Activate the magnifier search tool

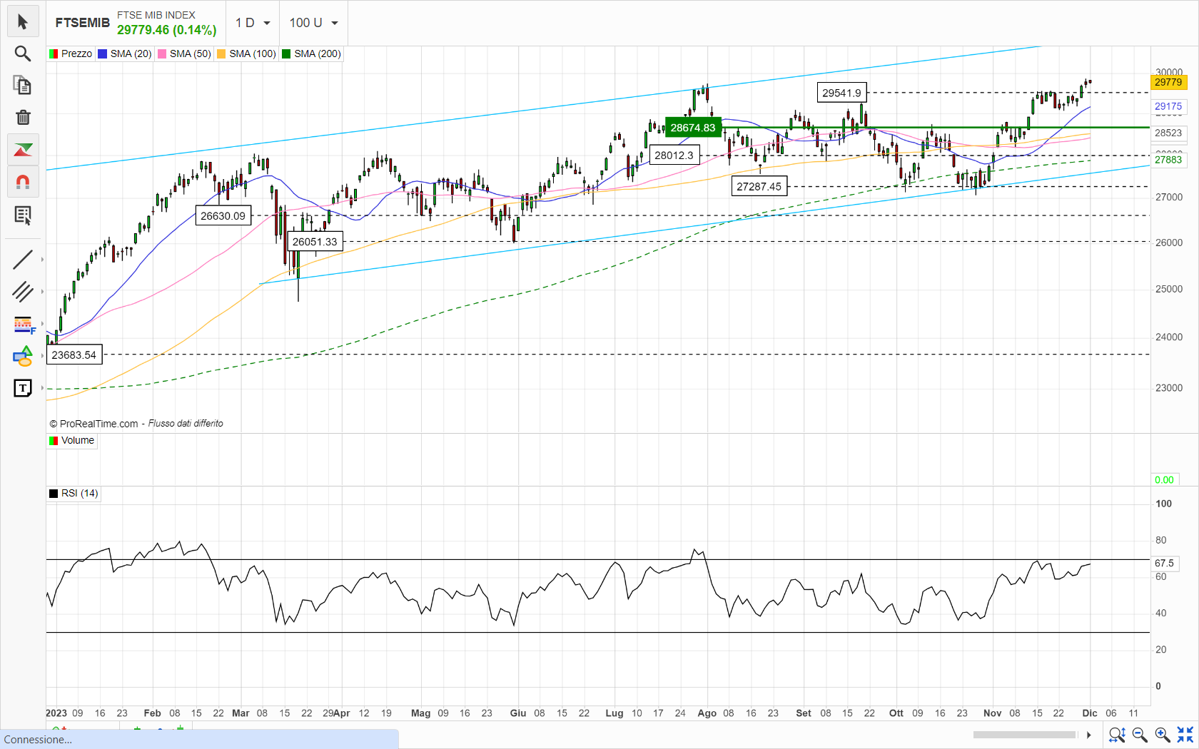coord(23,53)
